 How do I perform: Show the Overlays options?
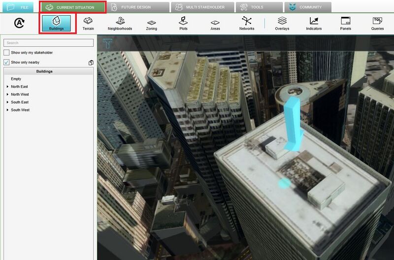pos(282,24)
